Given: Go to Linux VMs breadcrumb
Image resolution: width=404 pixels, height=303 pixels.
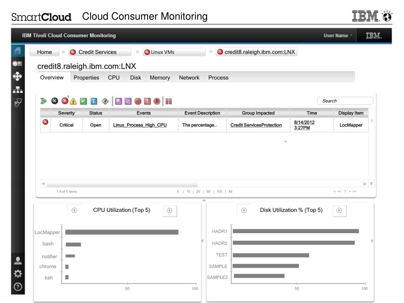Looking at the screenshot, I should (x=174, y=52).
